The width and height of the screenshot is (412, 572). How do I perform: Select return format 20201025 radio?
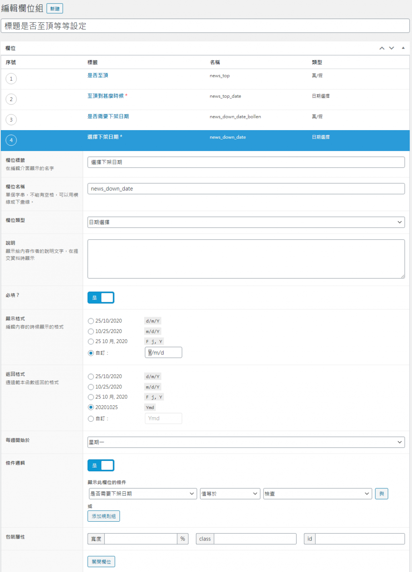click(91, 407)
